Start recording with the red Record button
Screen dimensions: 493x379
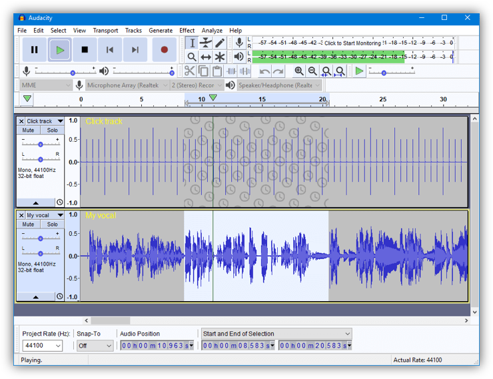[164, 50]
